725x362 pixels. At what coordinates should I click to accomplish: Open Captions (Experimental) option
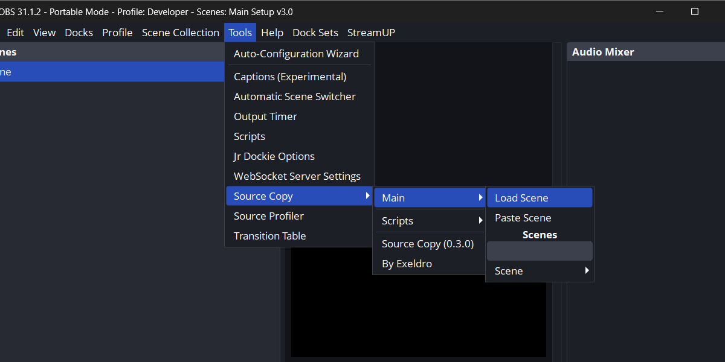coord(290,77)
